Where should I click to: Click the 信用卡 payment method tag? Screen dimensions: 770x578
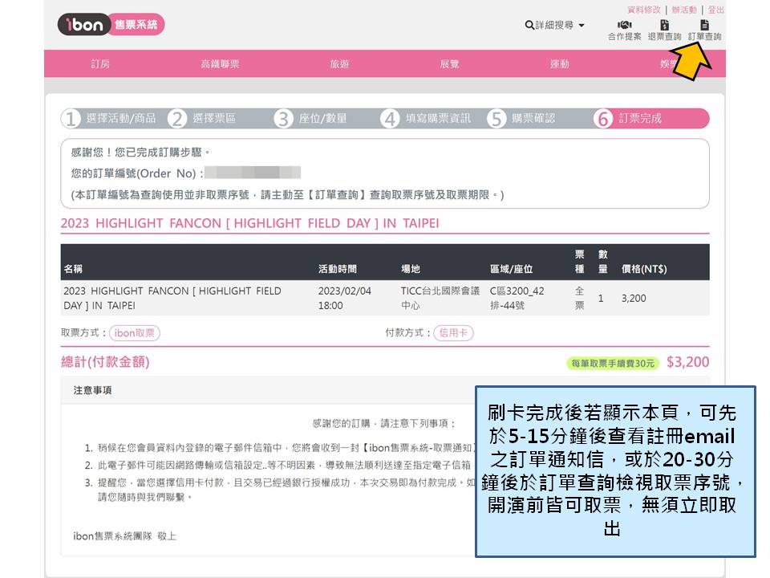(453, 333)
